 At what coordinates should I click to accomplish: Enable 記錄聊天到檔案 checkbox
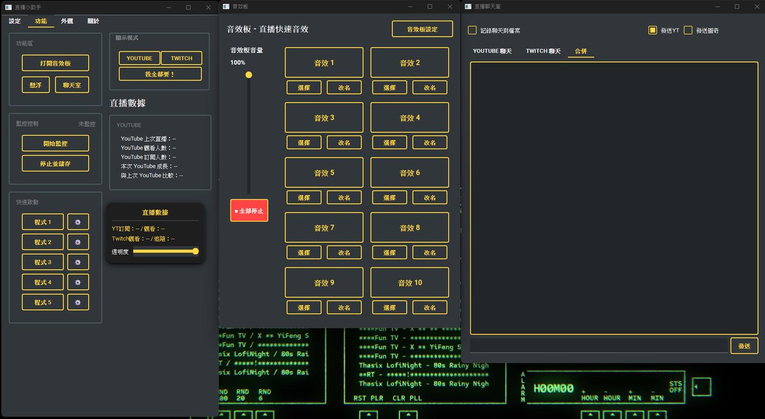(472, 30)
